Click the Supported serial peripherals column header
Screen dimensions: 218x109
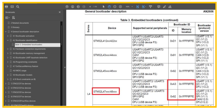click(150, 28)
